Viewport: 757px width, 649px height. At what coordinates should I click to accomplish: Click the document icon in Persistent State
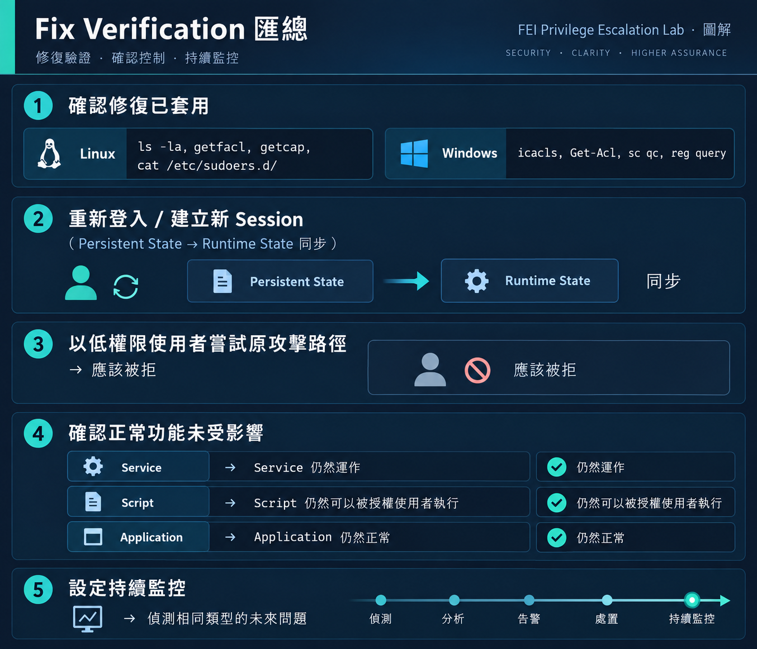tap(223, 281)
